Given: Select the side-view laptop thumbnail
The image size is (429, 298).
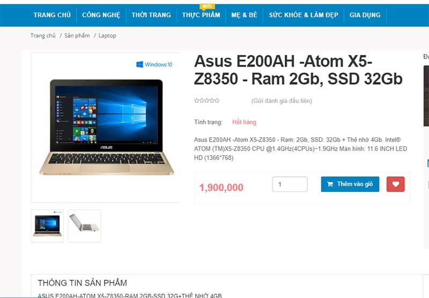Looking at the screenshot, I should (85, 226).
